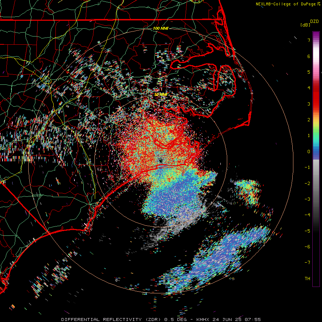Click the purple top of ZDR color bar
Viewport: 322px width, 322px height.
pos(316,35)
